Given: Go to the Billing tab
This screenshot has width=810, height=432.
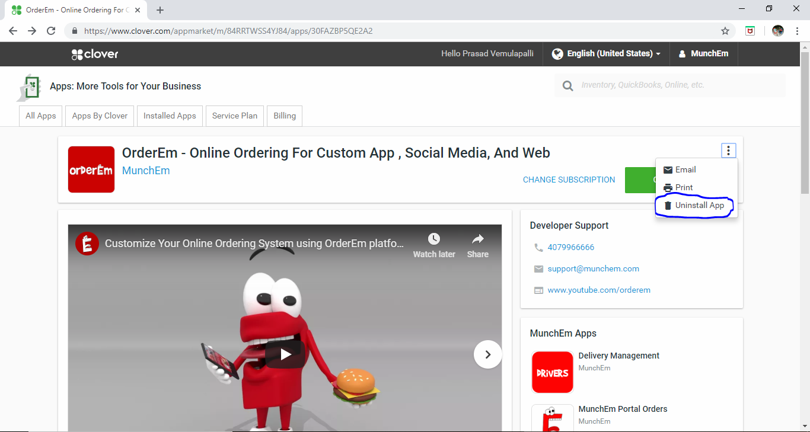Looking at the screenshot, I should [285, 116].
